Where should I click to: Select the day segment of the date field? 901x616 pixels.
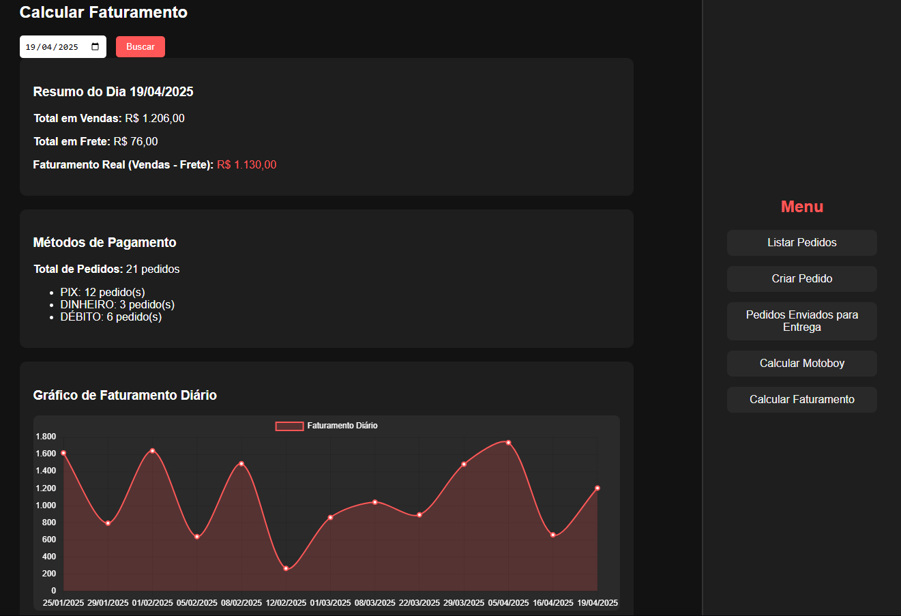pyautogui.click(x=30, y=47)
